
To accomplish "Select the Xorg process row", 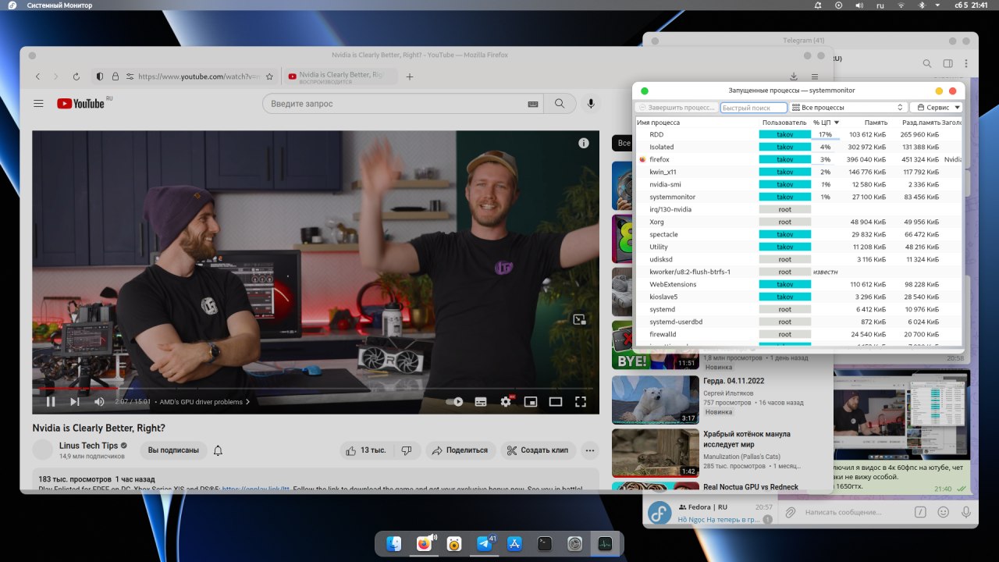I will (799, 222).
